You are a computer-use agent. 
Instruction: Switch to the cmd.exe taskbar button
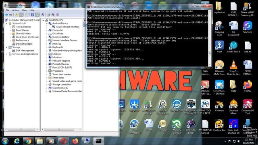point(98,141)
